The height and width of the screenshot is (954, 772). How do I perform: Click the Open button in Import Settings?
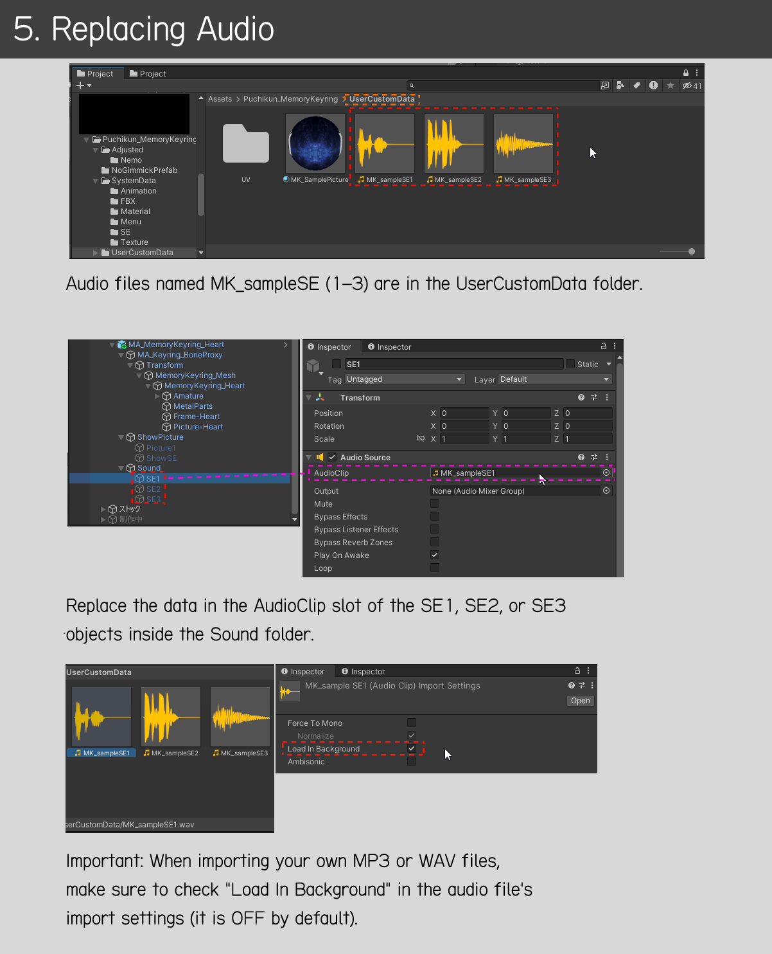(580, 701)
